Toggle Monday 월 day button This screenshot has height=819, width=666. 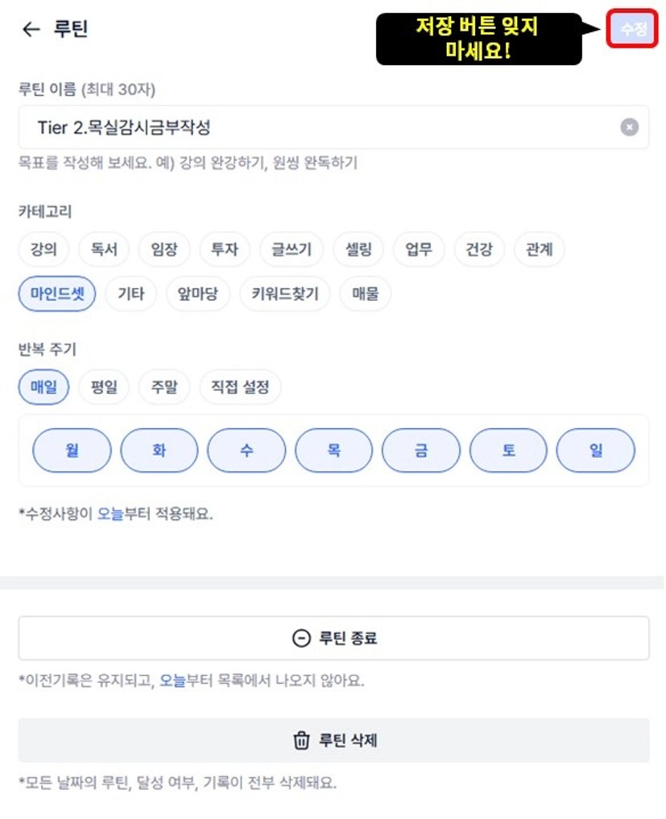point(72,451)
